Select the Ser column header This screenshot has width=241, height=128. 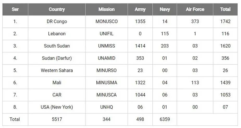click(15, 9)
